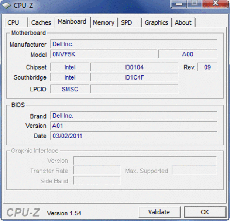Select the Mainboard tab
Image resolution: width=230 pixels, height=221 pixels.
click(x=72, y=22)
